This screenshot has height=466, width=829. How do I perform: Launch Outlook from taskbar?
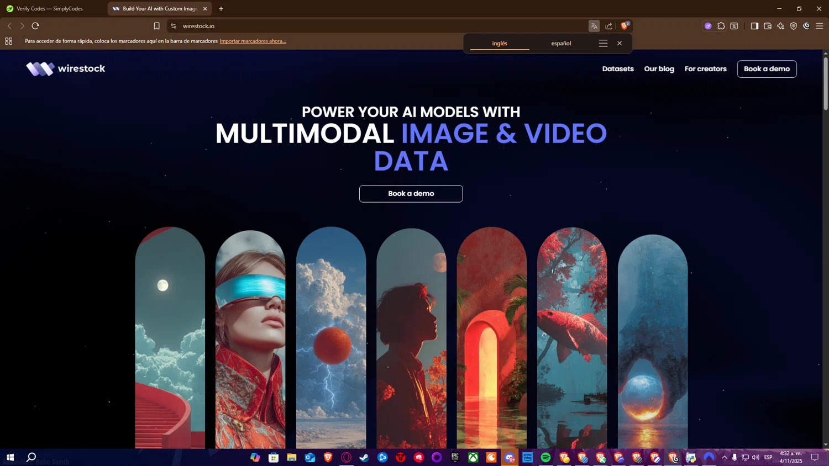point(310,457)
